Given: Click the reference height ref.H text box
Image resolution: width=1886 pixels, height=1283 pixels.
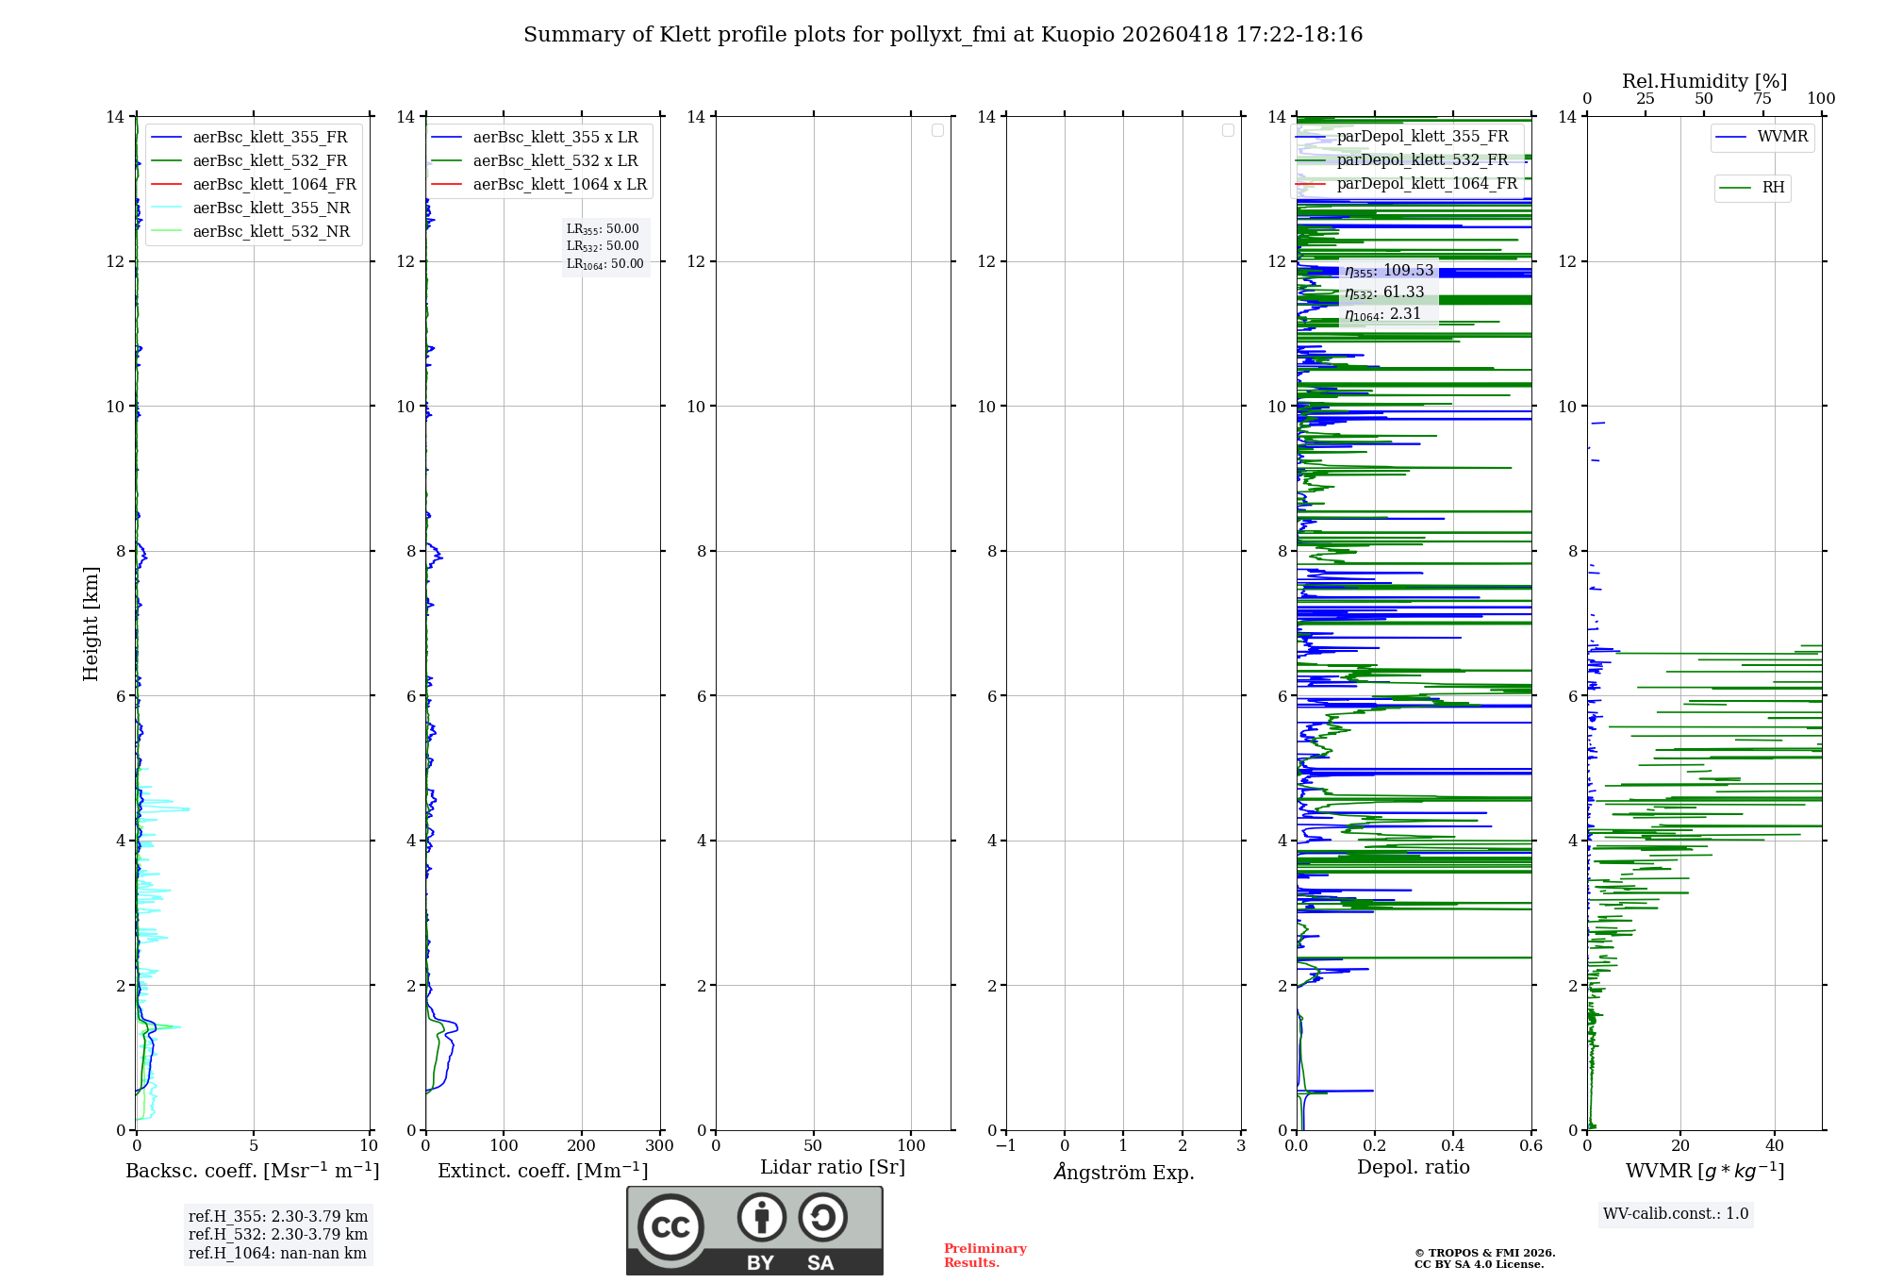Looking at the screenshot, I should coord(277,1234).
